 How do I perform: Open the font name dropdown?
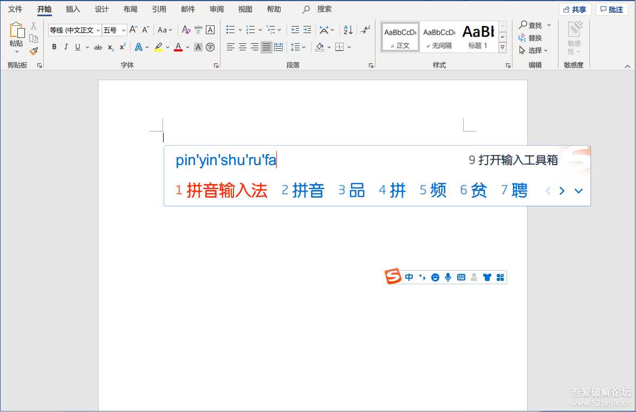(74, 30)
